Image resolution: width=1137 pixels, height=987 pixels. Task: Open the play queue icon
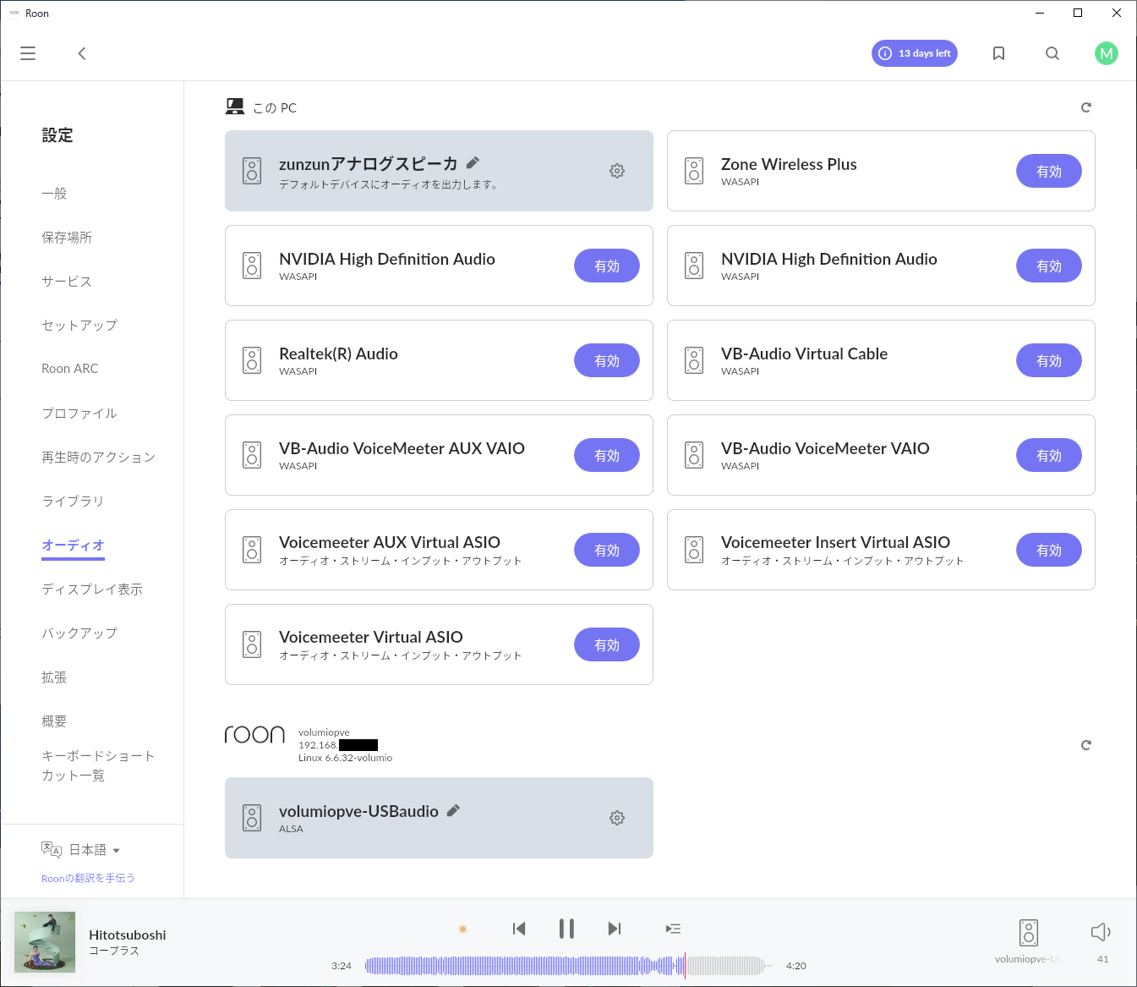click(673, 929)
